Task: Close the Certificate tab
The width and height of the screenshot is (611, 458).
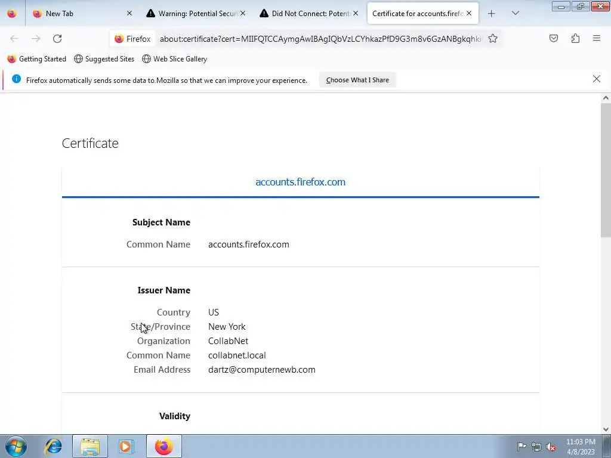Action: (x=469, y=13)
